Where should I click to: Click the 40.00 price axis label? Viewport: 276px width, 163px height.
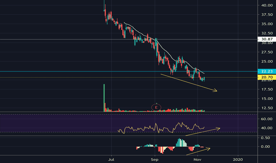(267, 5)
